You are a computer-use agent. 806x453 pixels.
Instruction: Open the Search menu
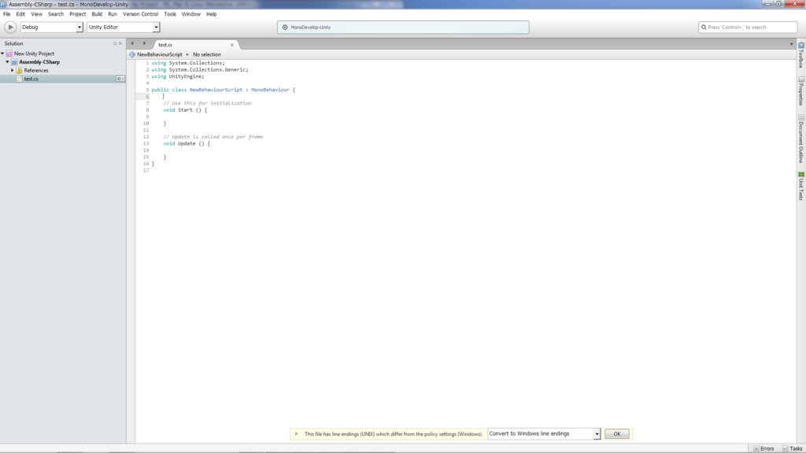point(56,14)
